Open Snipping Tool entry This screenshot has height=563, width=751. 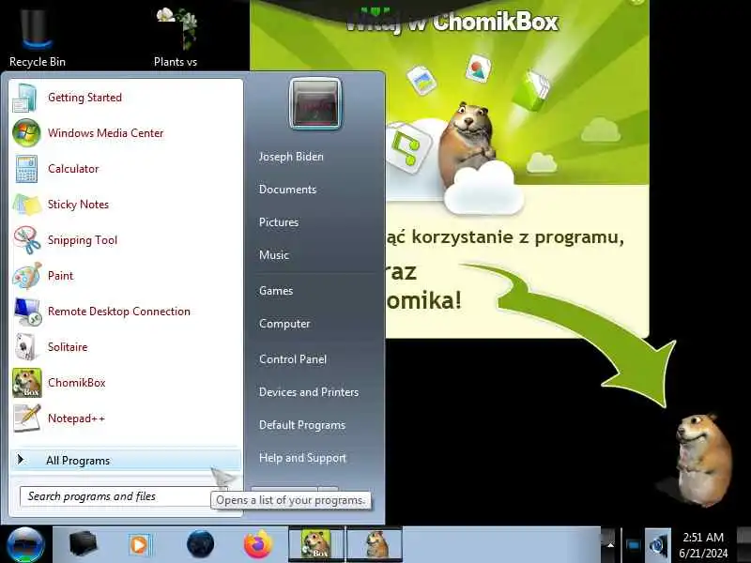click(x=126, y=240)
